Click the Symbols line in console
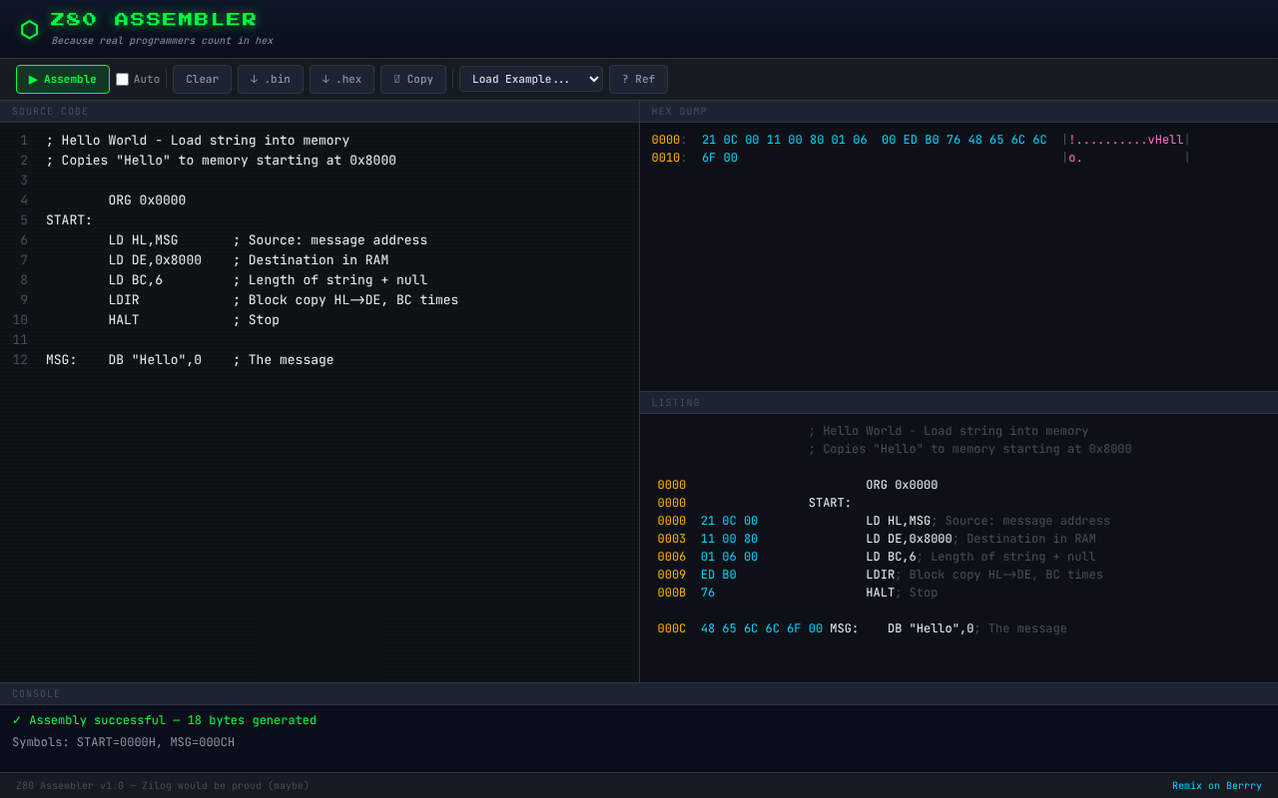This screenshot has width=1278, height=798. pyautogui.click(x=124, y=742)
